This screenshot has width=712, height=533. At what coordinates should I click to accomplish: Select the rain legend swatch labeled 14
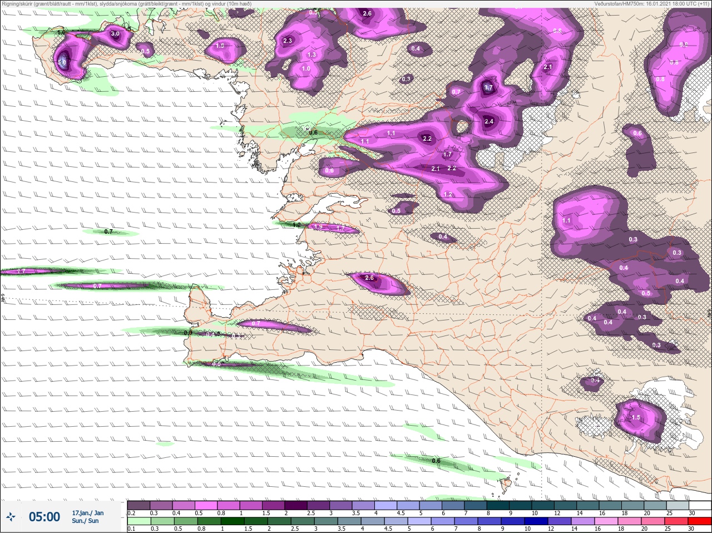(x=582, y=521)
